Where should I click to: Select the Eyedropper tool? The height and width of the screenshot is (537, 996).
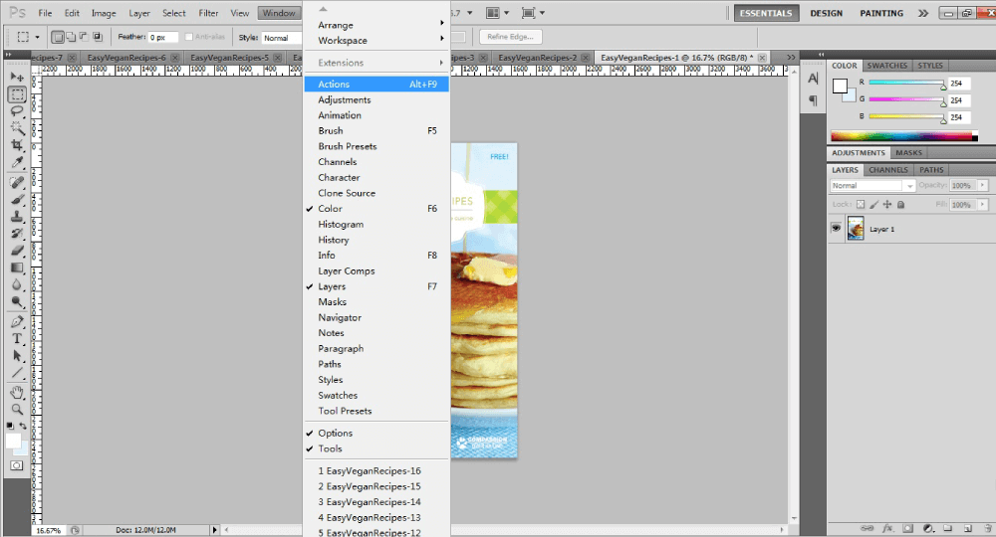pos(17,162)
